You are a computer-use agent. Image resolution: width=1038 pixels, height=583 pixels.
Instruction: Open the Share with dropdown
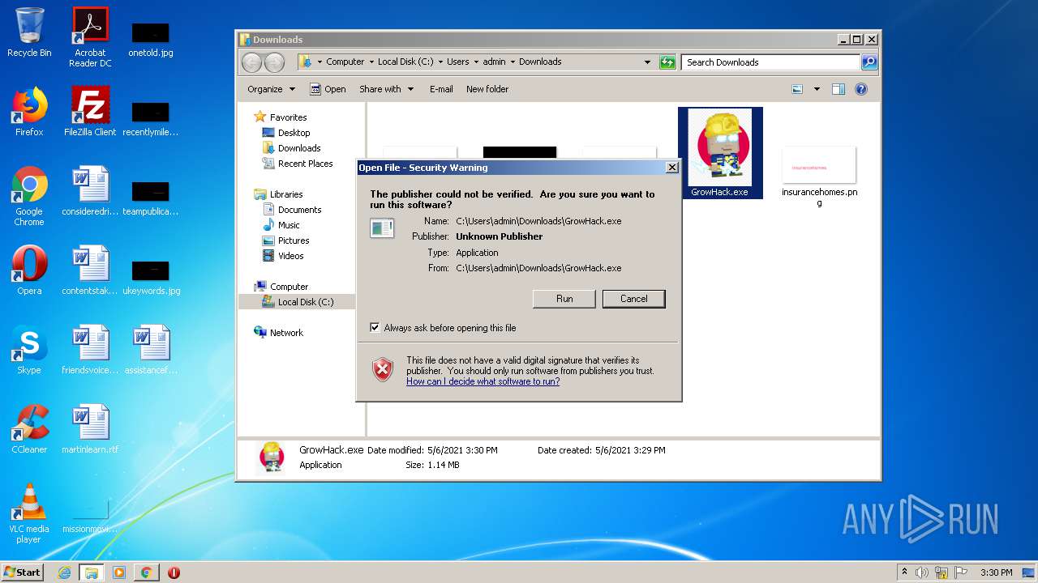pos(387,89)
